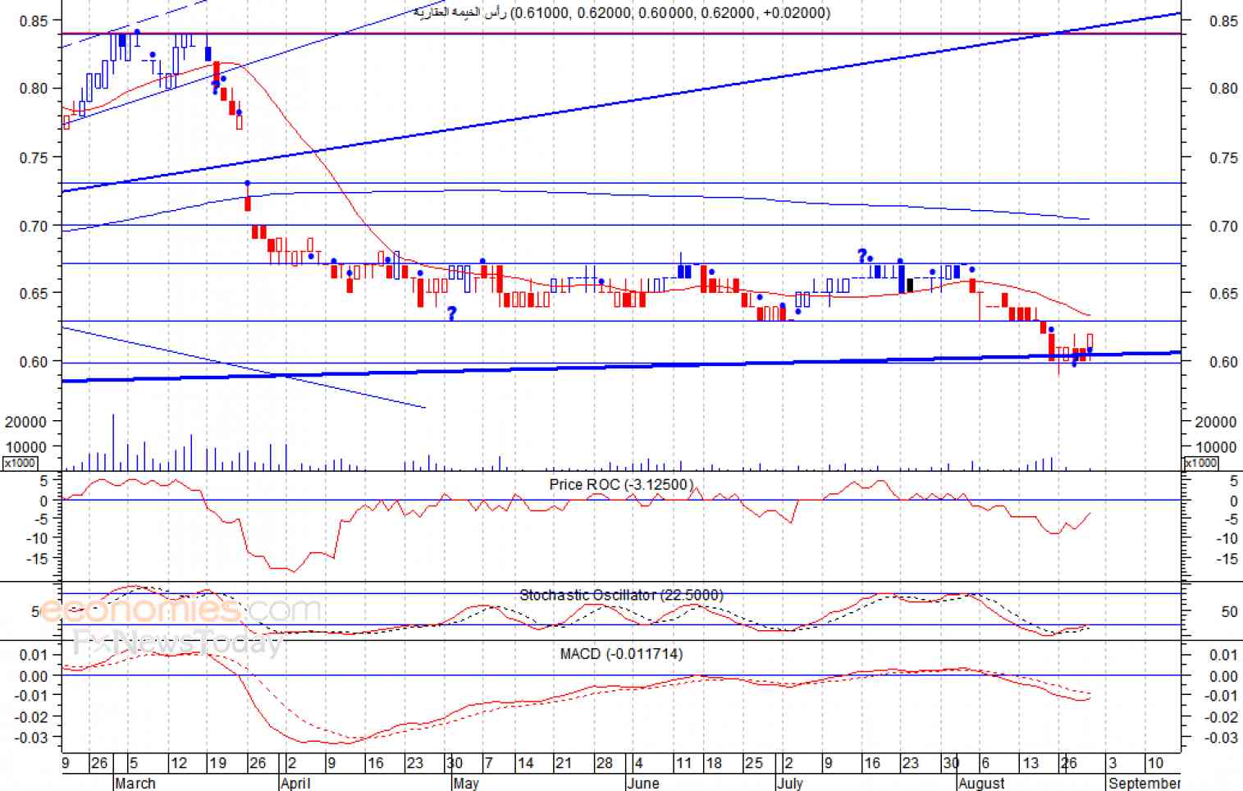
Task: Select 0.75 on the right price axis
Action: (1223, 158)
